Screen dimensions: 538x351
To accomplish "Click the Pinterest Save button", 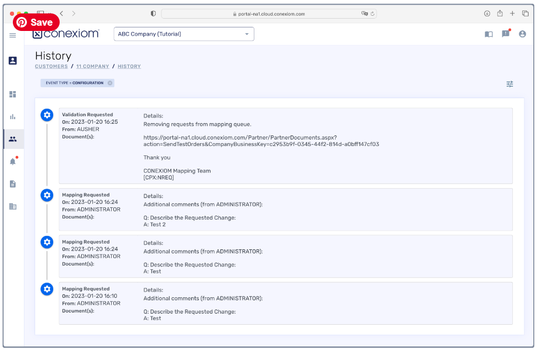I will click(36, 22).
